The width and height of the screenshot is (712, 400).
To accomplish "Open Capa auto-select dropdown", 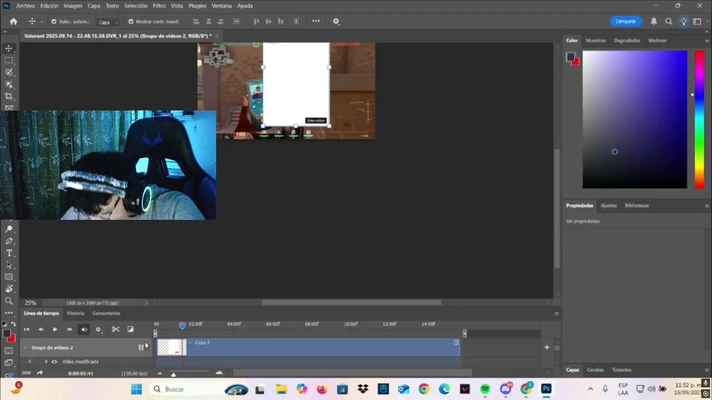I will point(108,22).
